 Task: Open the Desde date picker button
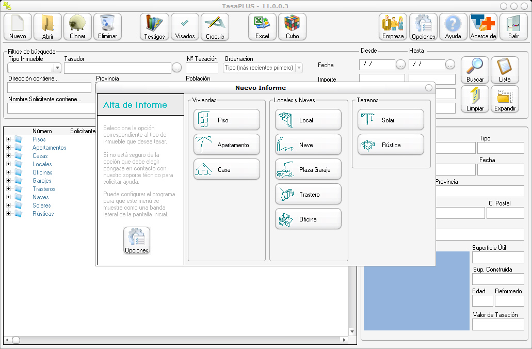tap(400, 65)
